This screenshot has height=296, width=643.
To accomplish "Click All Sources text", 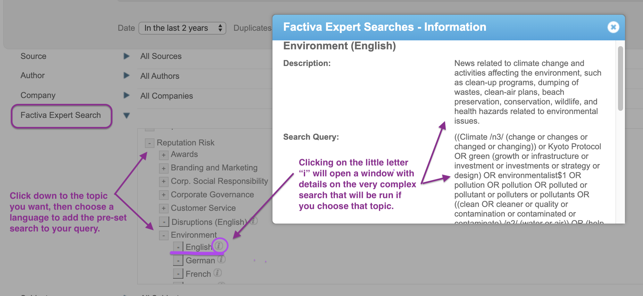I will click(x=161, y=56).
